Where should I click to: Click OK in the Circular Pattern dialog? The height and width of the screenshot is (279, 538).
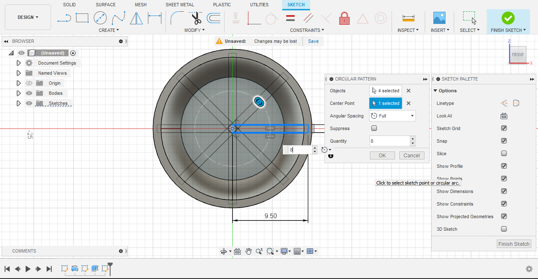click(x=382, y=155)
